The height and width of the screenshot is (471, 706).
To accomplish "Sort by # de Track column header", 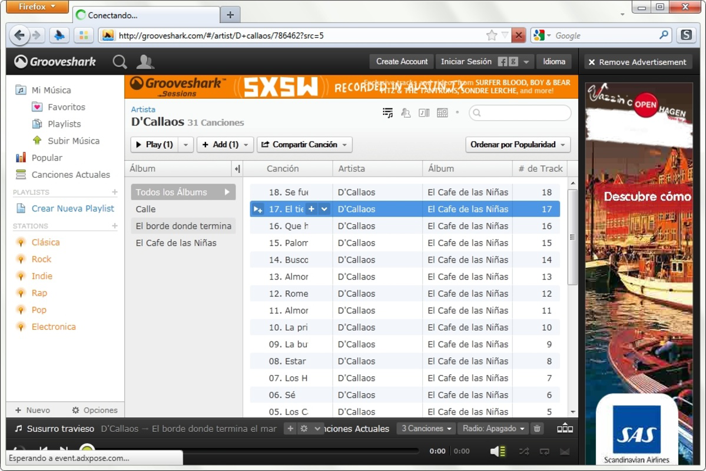I will 540,168.
